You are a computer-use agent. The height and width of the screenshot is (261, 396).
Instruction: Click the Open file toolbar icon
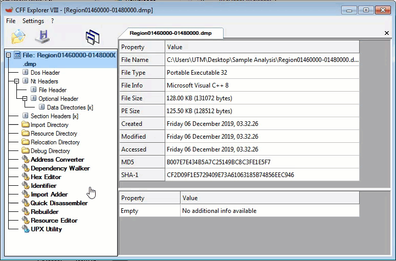pos(18,37)
